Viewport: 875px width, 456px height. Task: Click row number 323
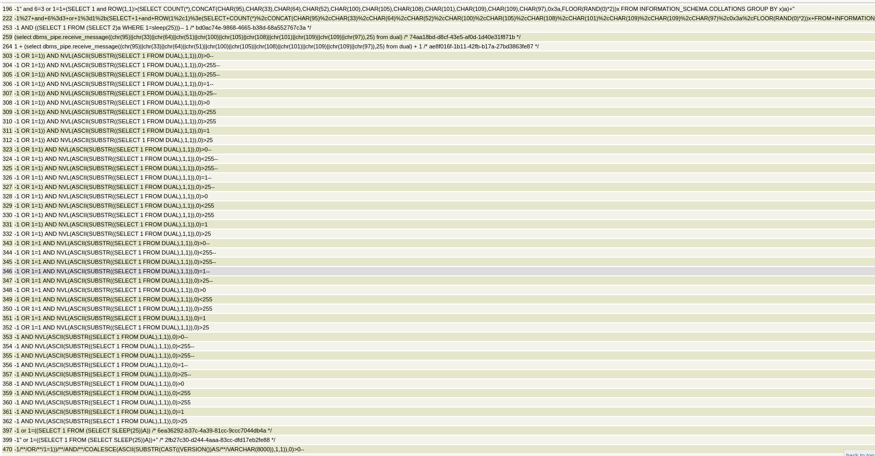click(x=7, y=149)
